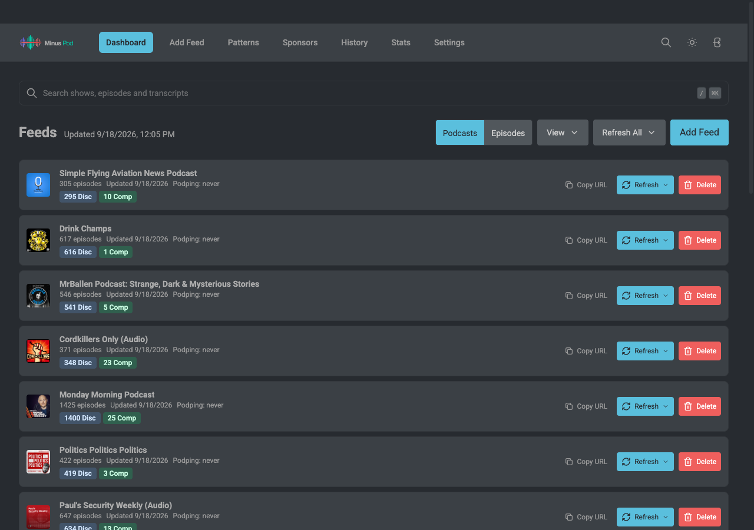Click Monday Morning Podcast cover icon
Viewport: 754px width, 530px height.
click(x=38, y=406)
